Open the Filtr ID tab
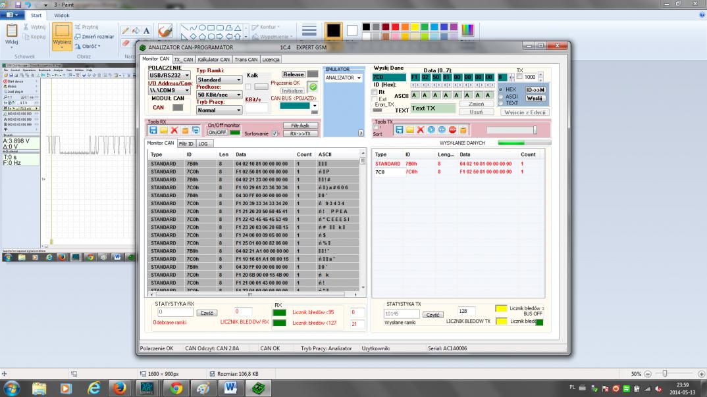The image size is (707, 397). point(186,143)
